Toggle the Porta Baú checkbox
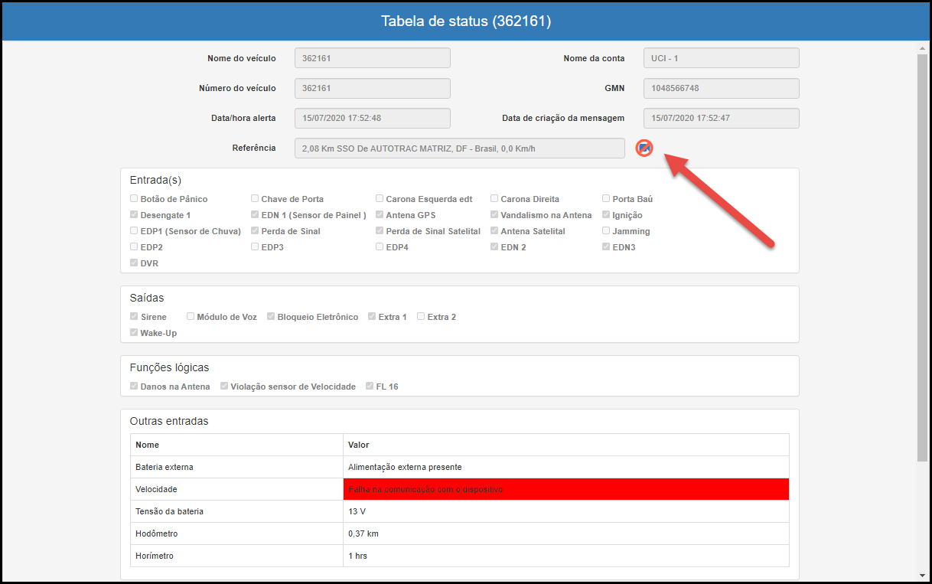The image size is (932, 584). coord(606,199)
